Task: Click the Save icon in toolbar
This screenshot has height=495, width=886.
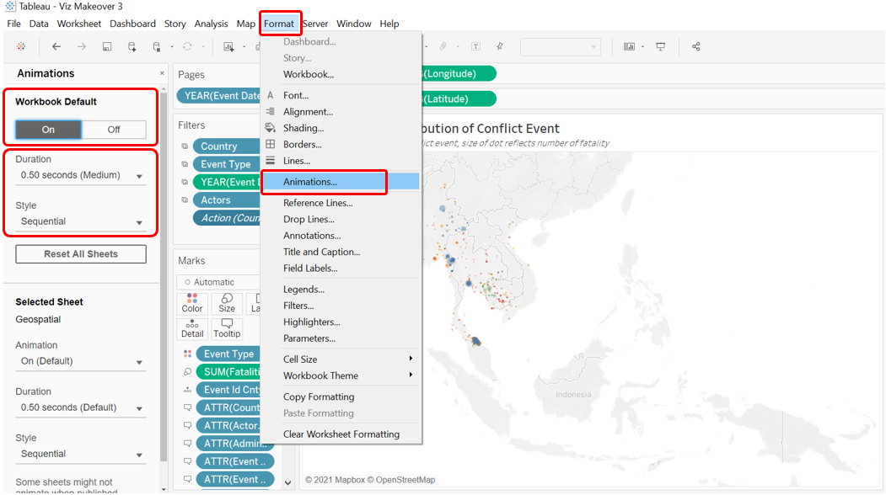Action: (107, 47)
